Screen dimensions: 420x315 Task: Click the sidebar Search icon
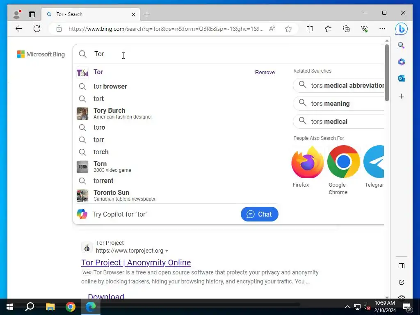click(401, 45)
